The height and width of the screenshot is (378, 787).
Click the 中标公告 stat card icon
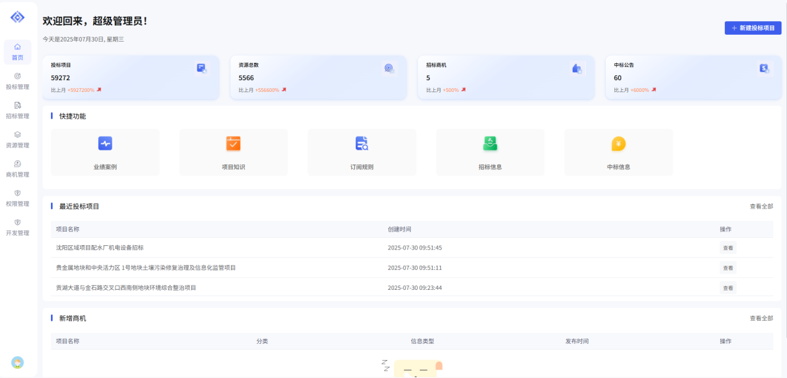click(764, 68)
